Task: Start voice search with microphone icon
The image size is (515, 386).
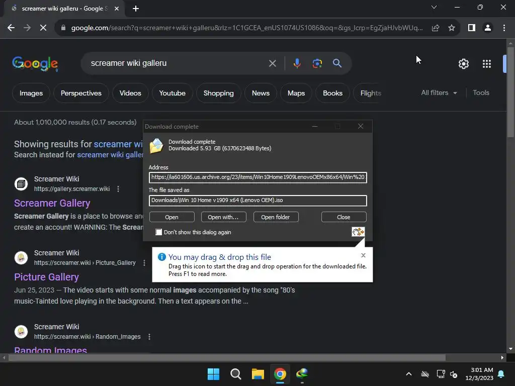Action: pyautogui.click(x=297, y=63)
